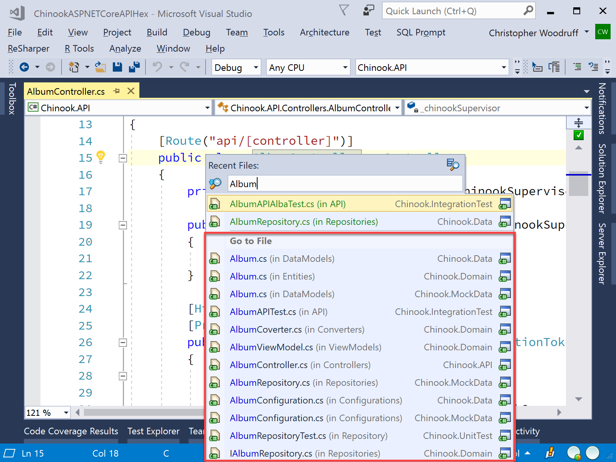Open the Debug menu
This screenshot has height=462, width=616.
(196, 32)
